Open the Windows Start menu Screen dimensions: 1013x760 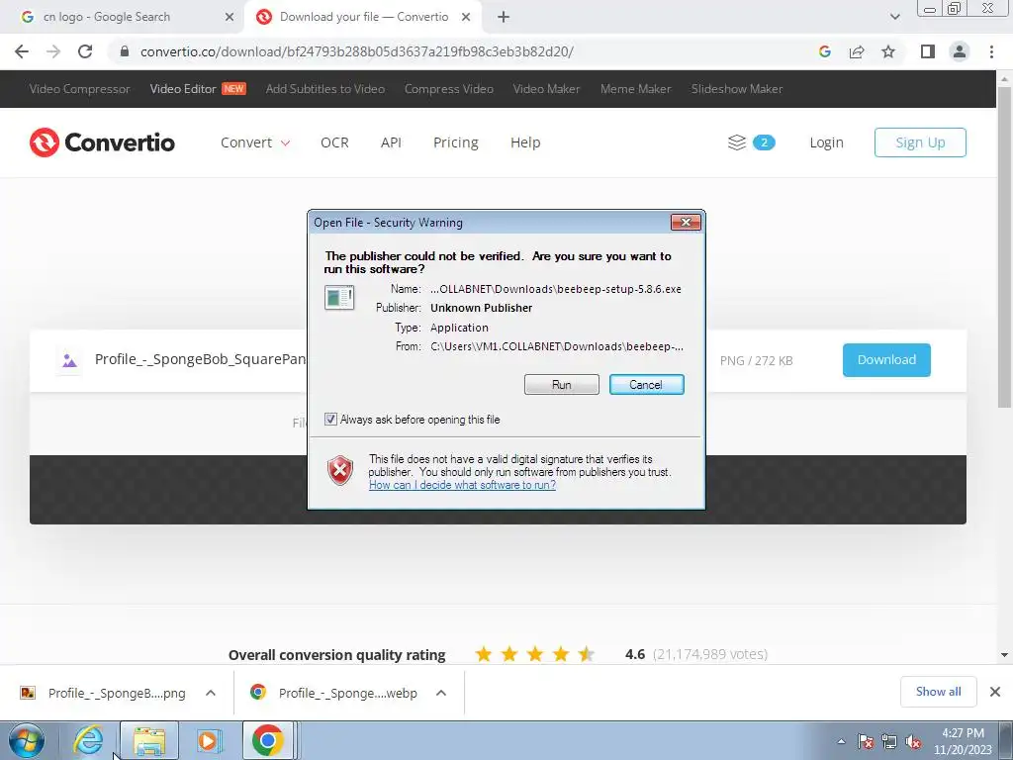click(27, 740)
